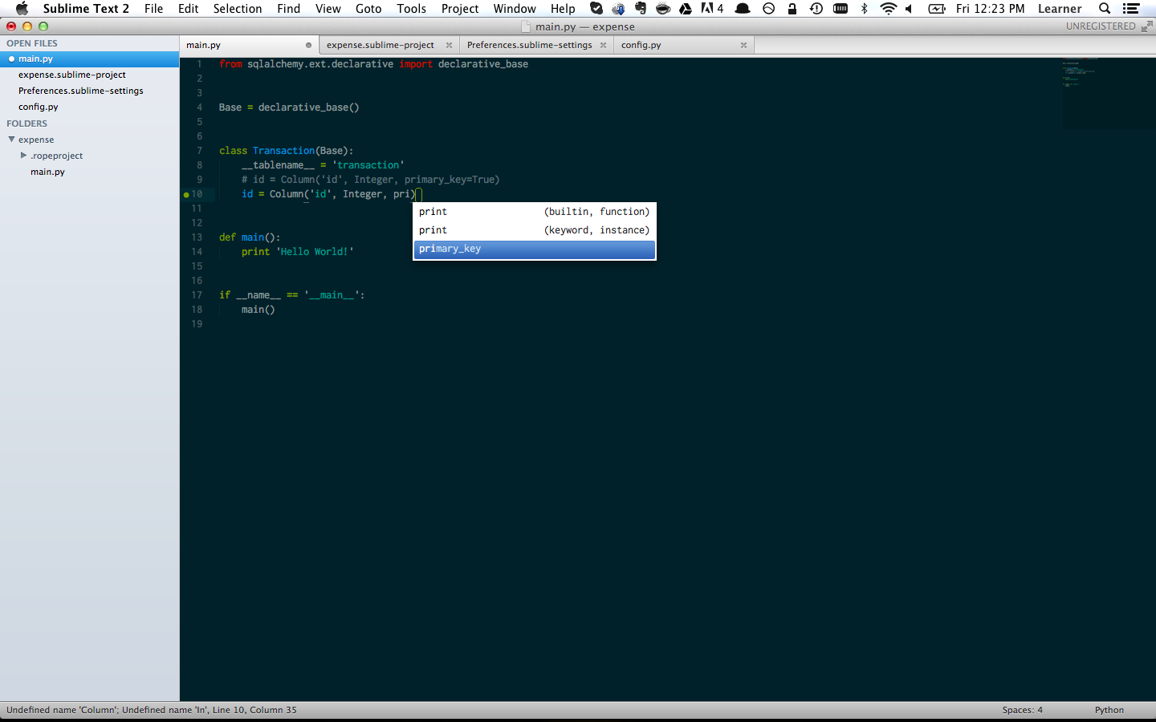Open the Help menu
The height and width of the screenshot is (722, 1156).
click(563, 9)
